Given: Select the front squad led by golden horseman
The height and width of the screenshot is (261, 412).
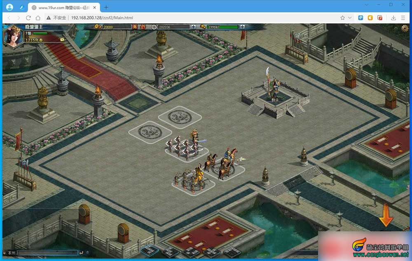Looking at the screenshot, I should point(193,180).
